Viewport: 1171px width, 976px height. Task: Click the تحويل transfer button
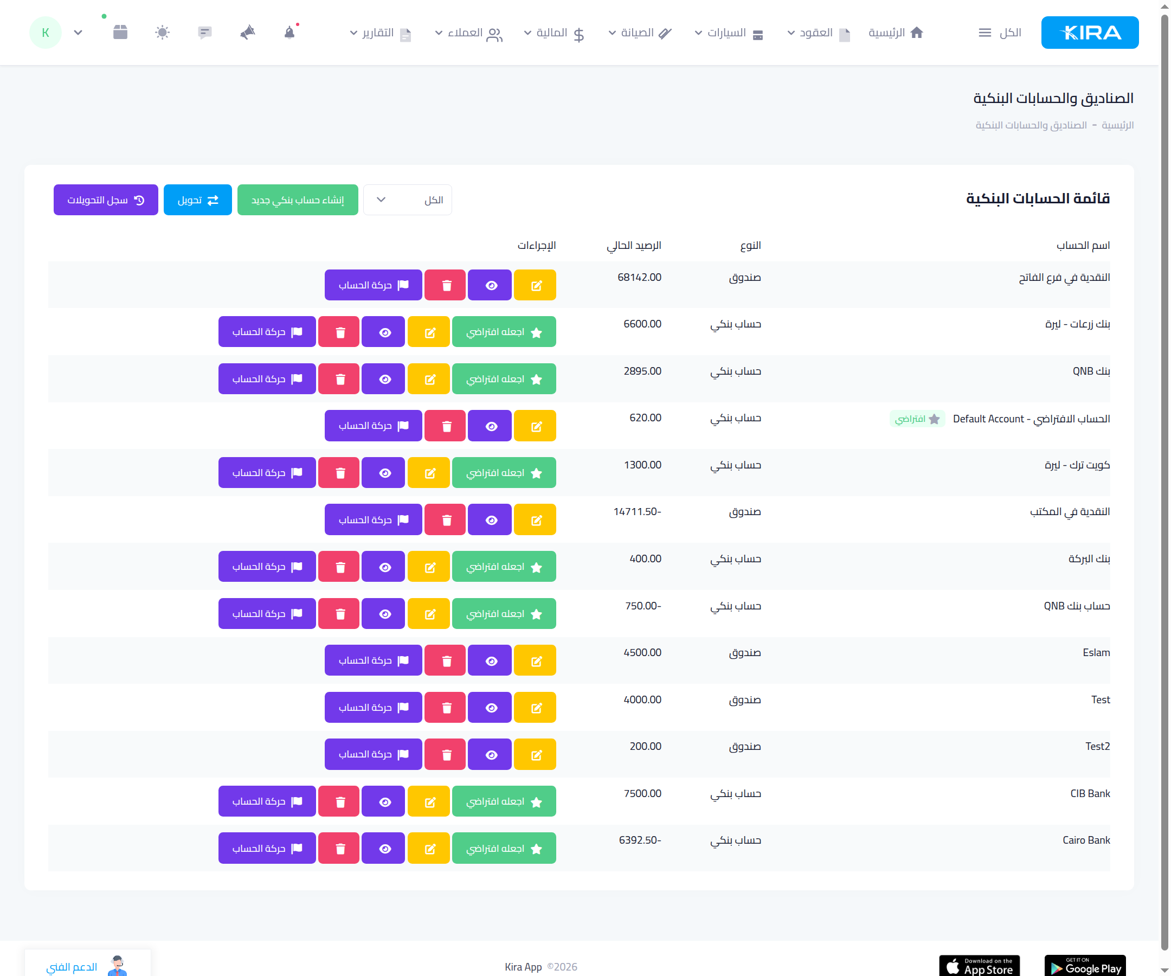pos(198,200)
